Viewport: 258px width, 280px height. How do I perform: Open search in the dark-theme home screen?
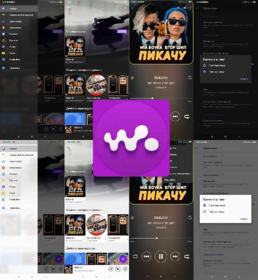pyautogui.click(x=126, y=8)
